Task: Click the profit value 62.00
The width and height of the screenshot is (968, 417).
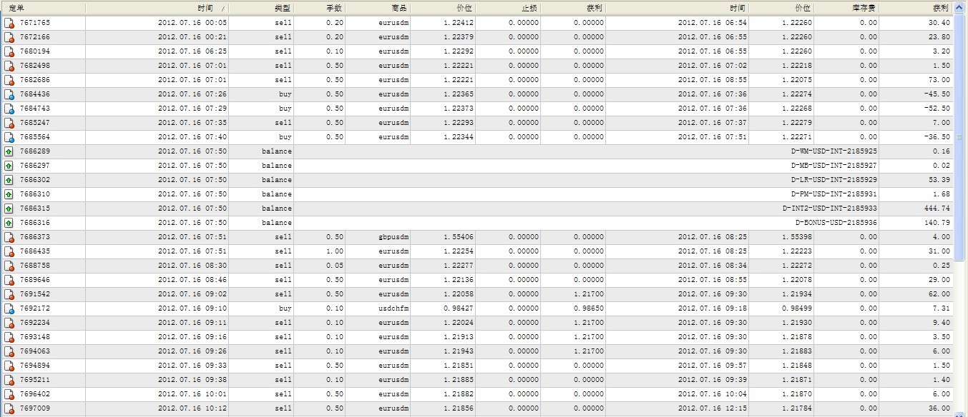Action: pyautogui.click(x=939, y=294)
